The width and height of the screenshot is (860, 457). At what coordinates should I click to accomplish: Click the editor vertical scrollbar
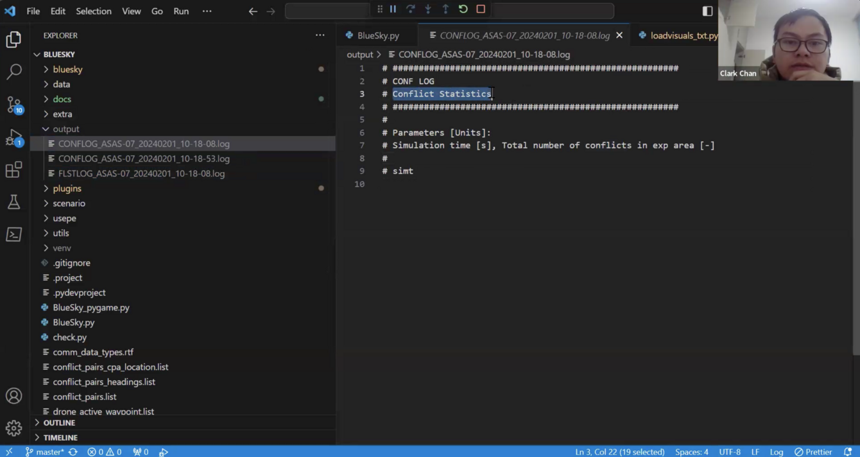coord(856,218)
